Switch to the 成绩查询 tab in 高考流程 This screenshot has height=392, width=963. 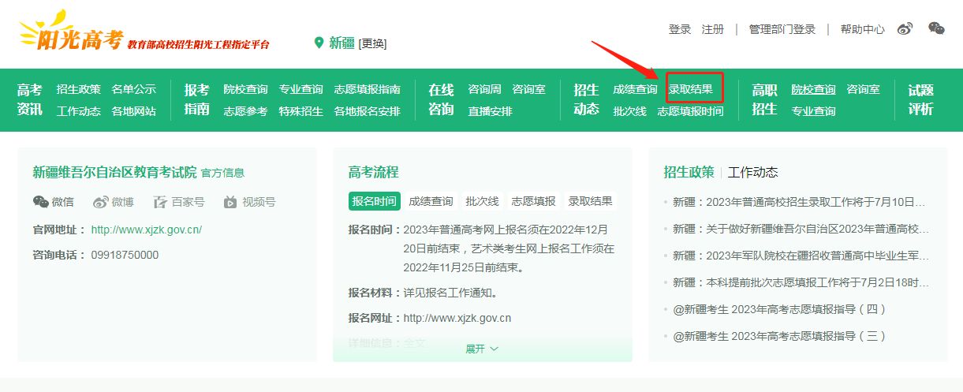(x=431, y=201)
